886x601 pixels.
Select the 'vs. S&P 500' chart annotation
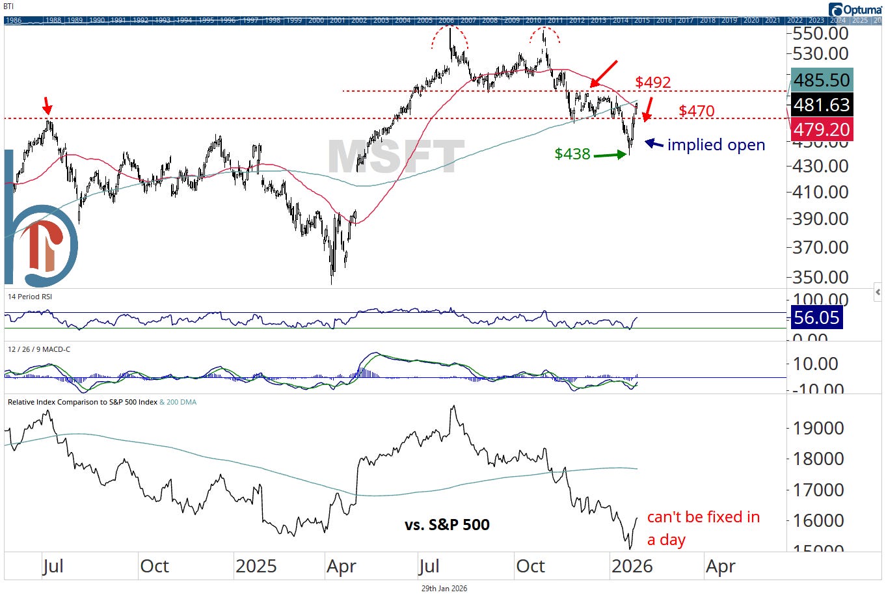pyautogui.click(x=447, y=524)
